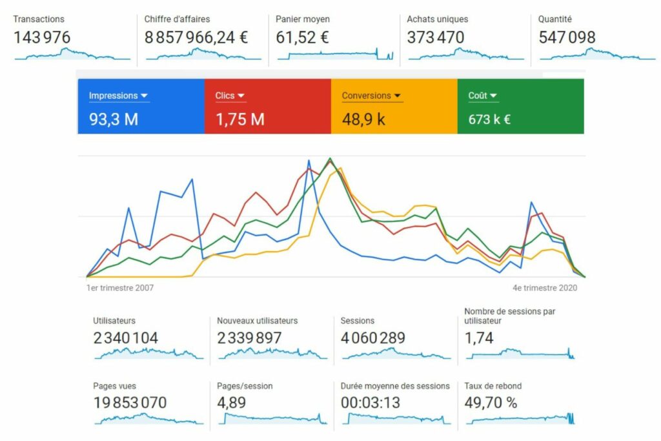661x441 pixels.
Task: Click the Utilisateurs value 2 340 104
Action: point(126,338)
